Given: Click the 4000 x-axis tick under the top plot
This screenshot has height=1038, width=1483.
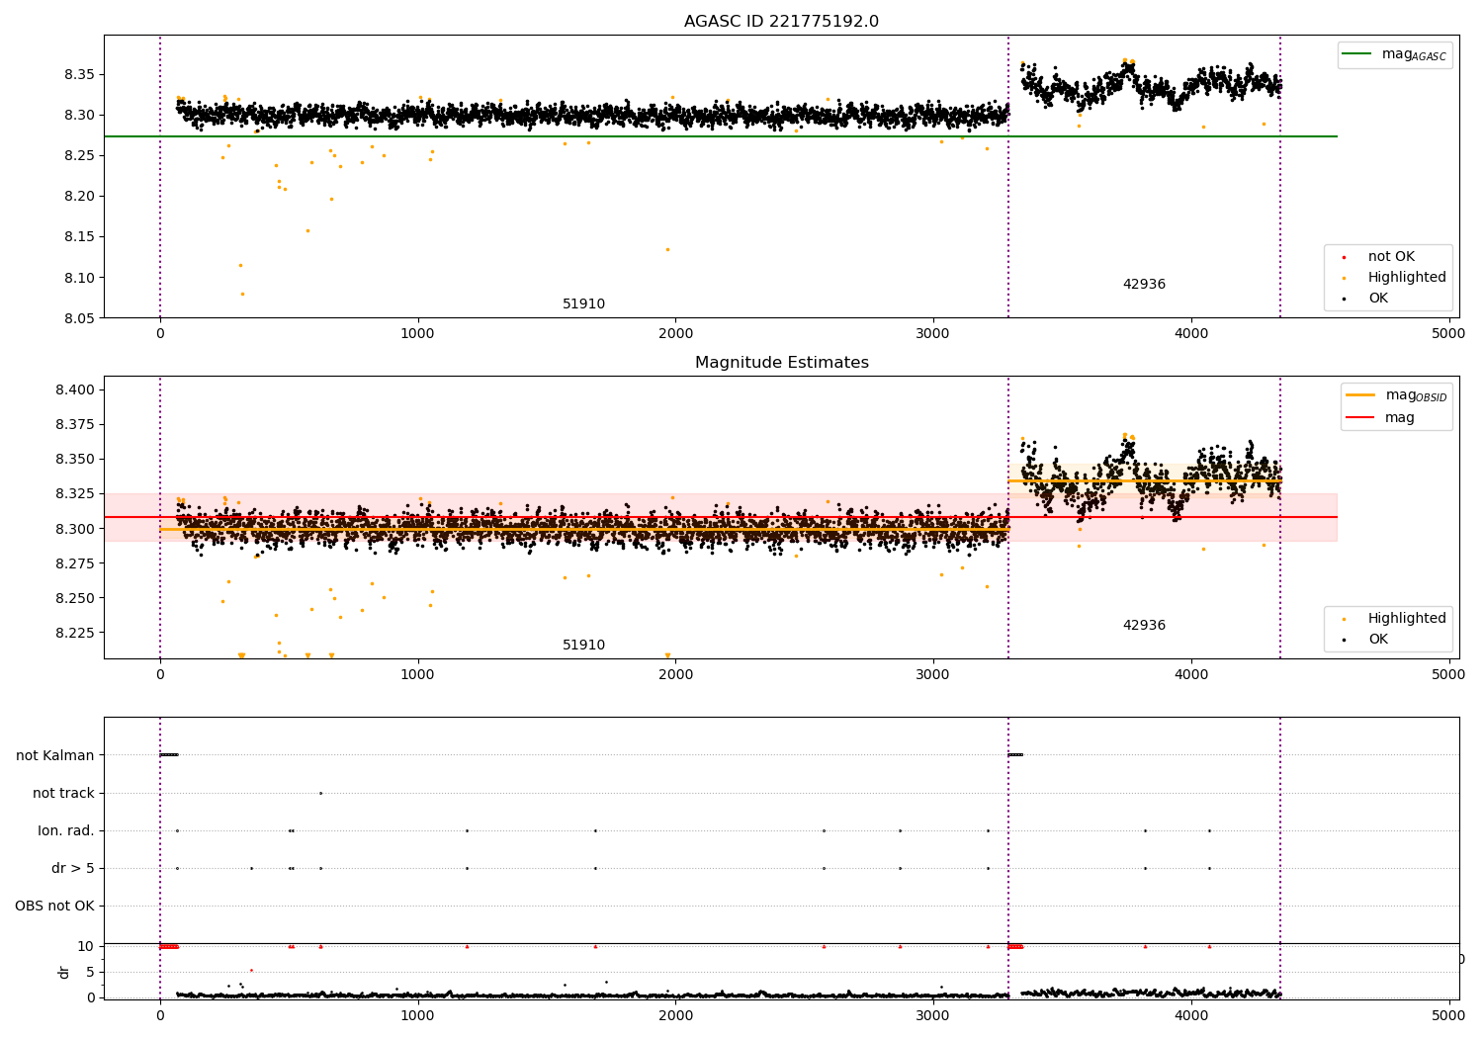Looking at the screenshot, I should [x=1191, y=334].
